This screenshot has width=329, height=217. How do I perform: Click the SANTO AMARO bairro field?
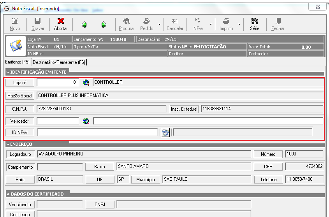184,167
